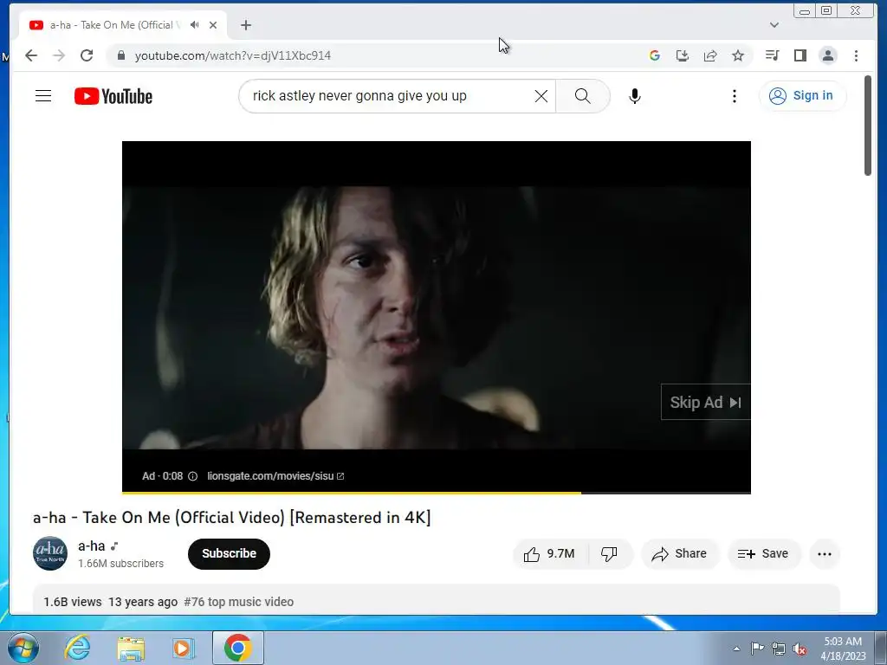Image resolution: width=887 pixels, height=665 pixels.
Task: Search with your voice microphone
Action: coord(635,96)
